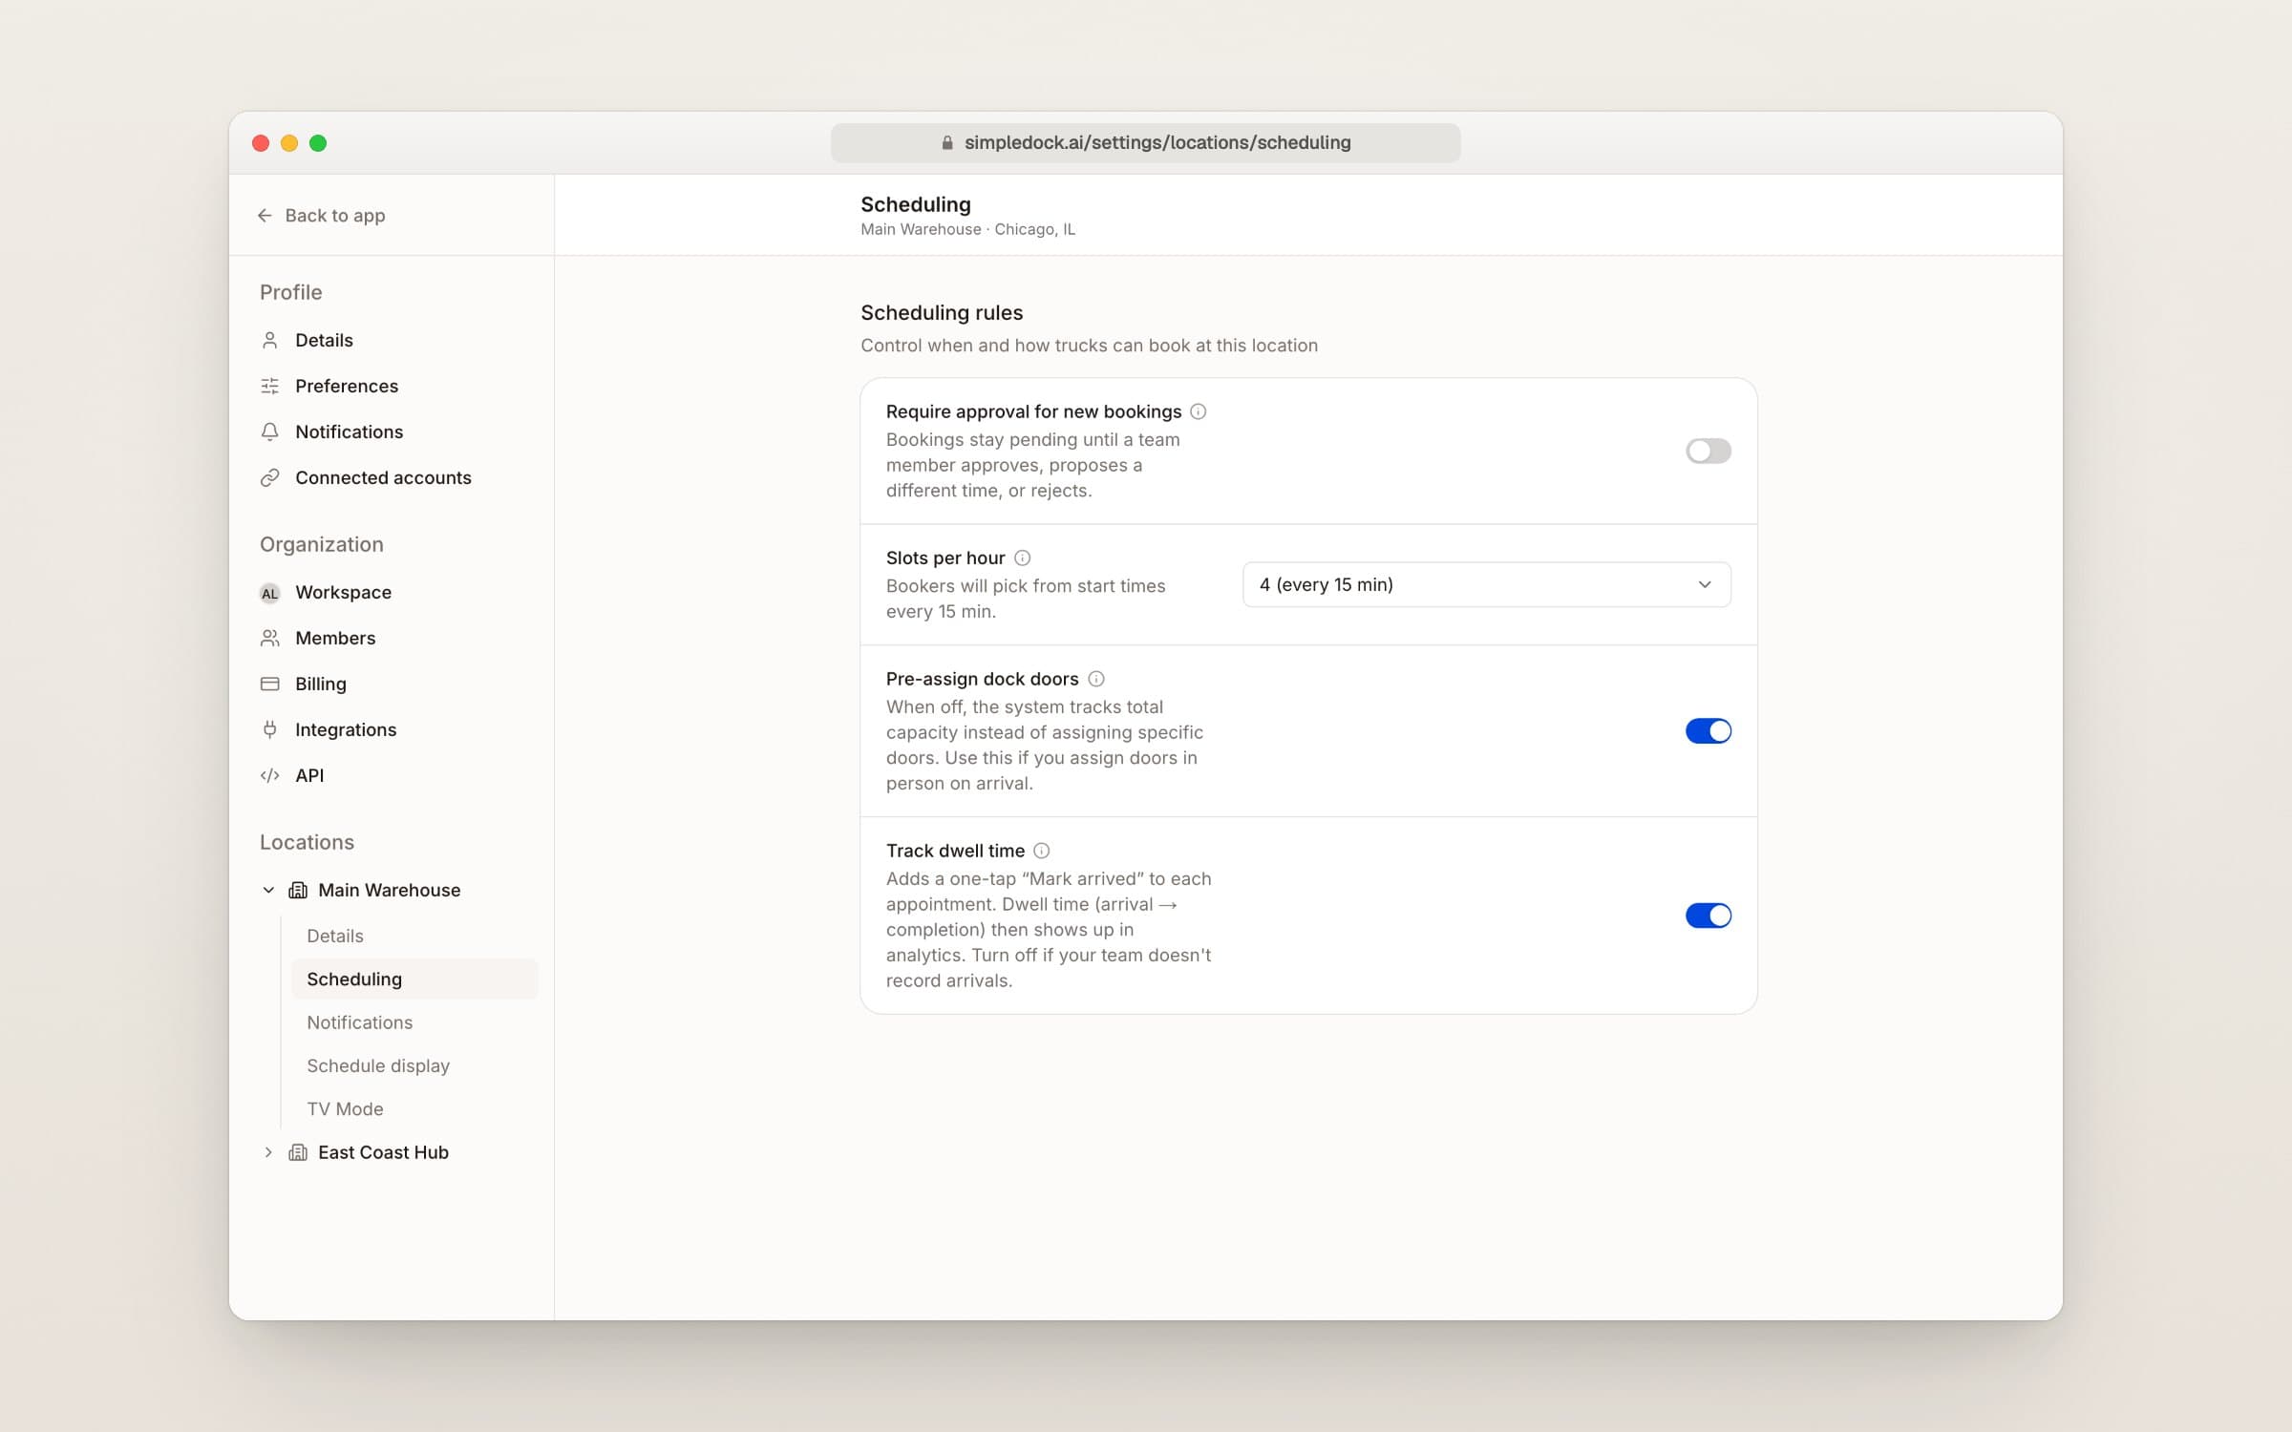Click the Main Warehouse · Chicago, IL subtitle

click(967, 229)
